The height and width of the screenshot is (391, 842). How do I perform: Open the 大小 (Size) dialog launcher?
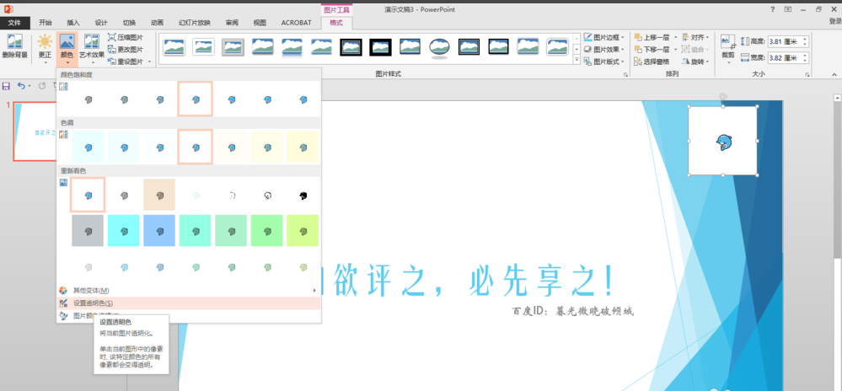(x=807, y=75)
